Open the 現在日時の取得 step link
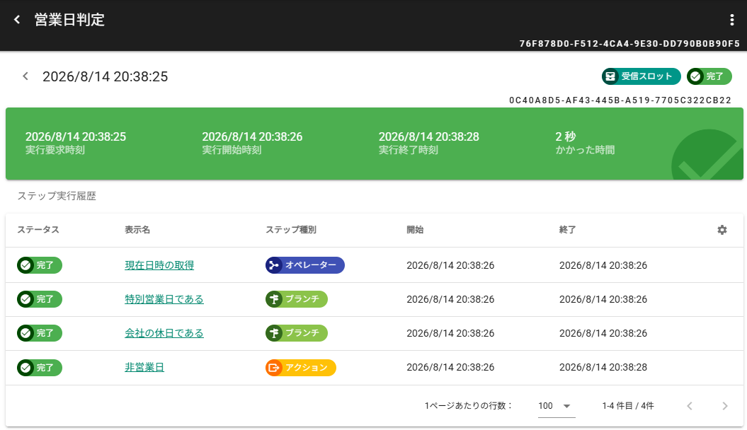This screenshot has width=747, height=430. (159, 265)
